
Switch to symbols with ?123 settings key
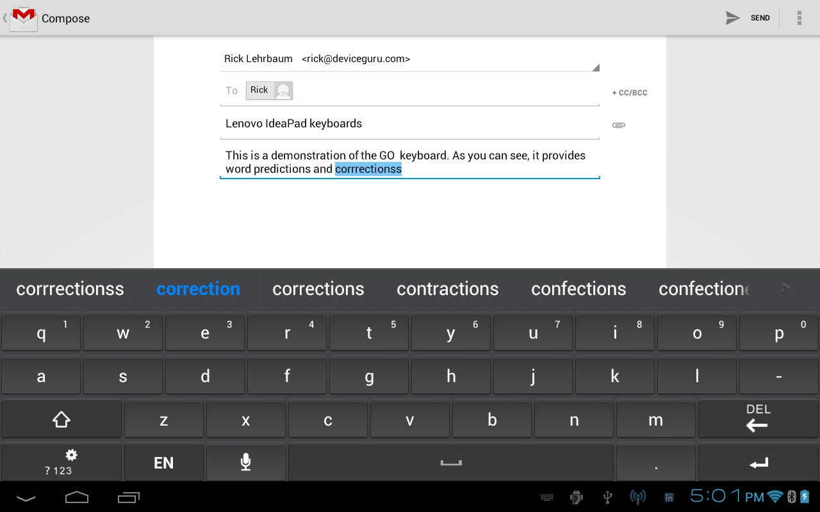61,462
